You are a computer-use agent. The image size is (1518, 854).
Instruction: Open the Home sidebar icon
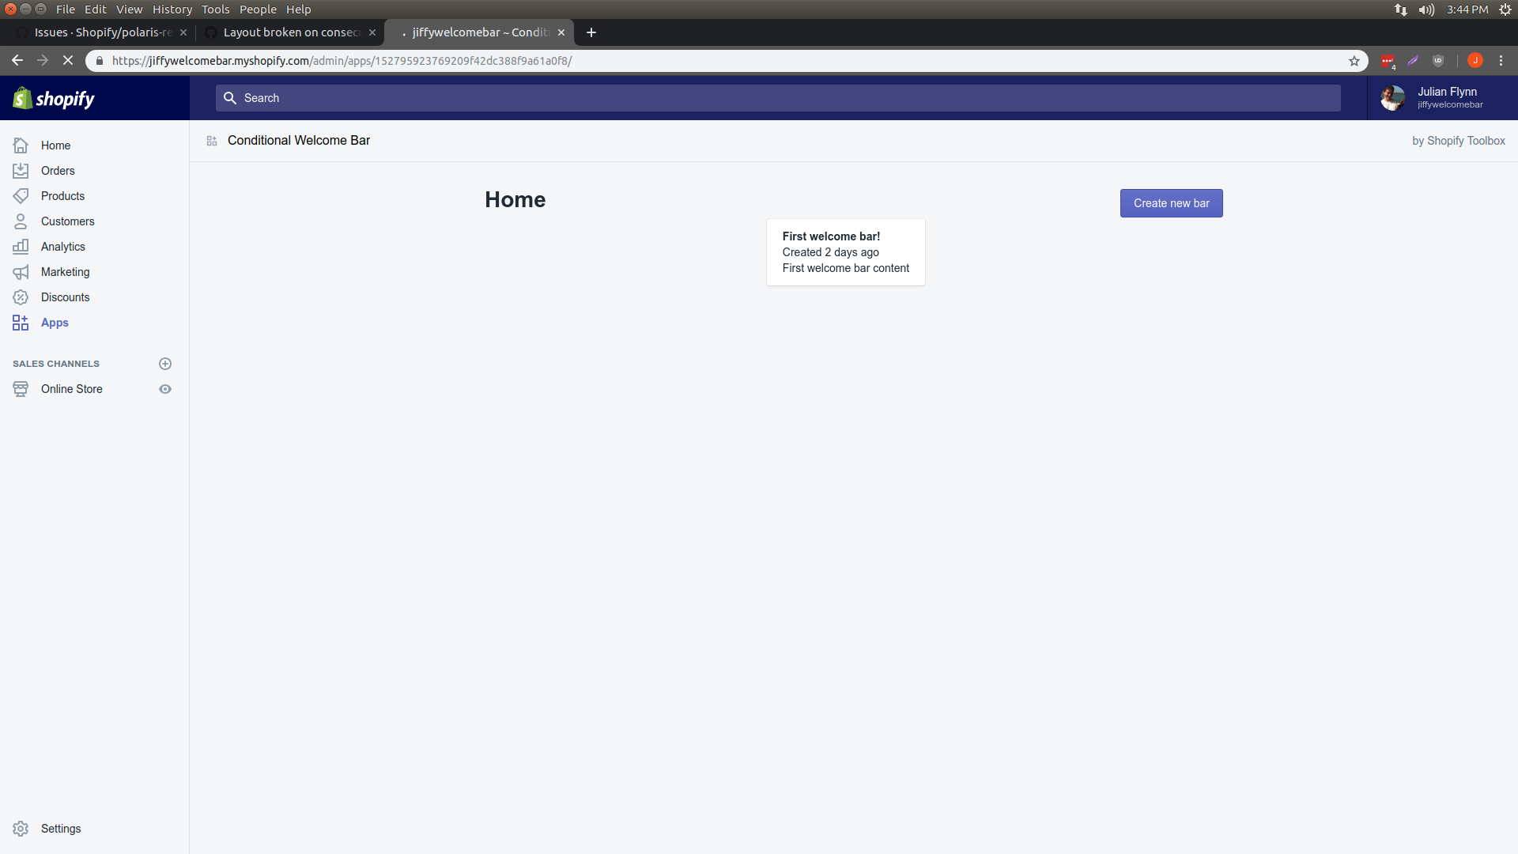point(20,145)
